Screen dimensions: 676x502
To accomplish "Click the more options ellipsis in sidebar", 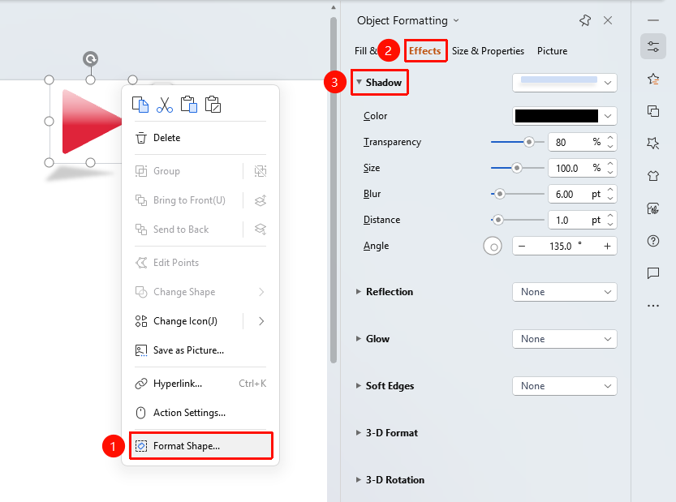I will [x=653, y=306].
